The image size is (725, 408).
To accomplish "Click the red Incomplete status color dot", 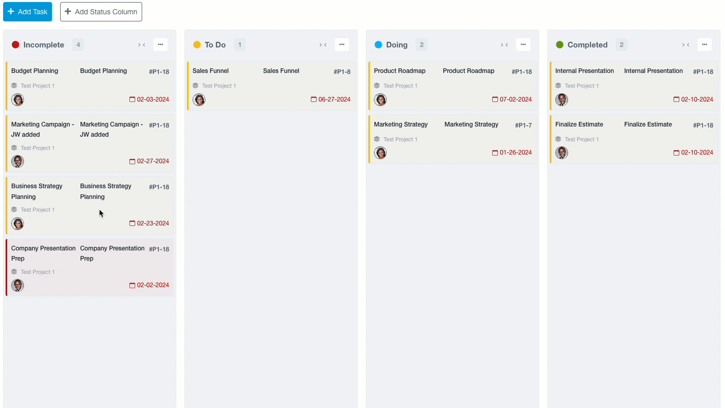I will (15, 45).
